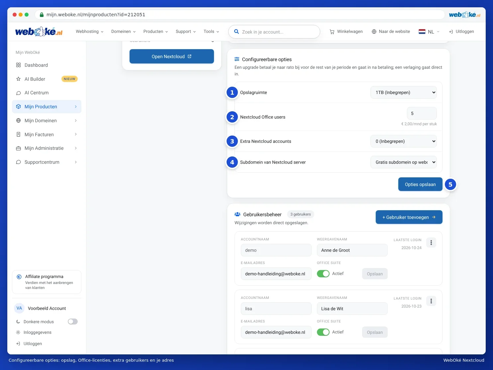Open the Subdomein van Nextcloud server dropdown

point(404,162)
